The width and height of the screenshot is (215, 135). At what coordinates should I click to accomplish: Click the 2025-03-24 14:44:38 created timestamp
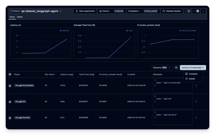pyautogui.click(x=136, y=85)
